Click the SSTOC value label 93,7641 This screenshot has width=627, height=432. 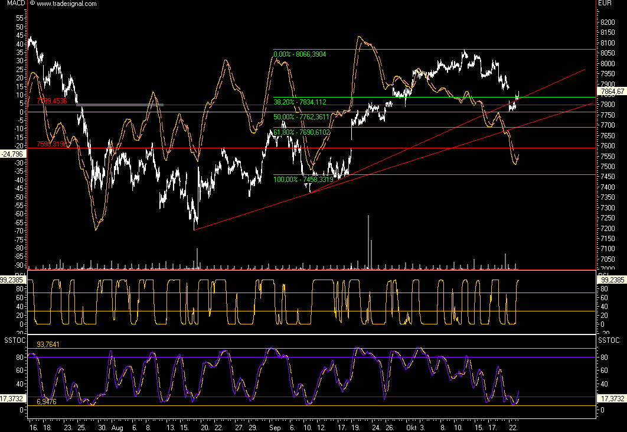pyautogui.click(x=48, y=344)
